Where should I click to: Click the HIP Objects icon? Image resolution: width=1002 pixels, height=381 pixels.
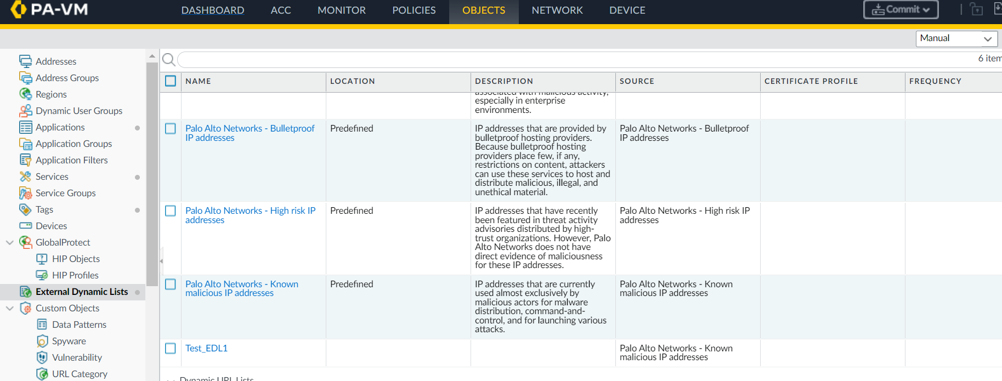point(42,259)
